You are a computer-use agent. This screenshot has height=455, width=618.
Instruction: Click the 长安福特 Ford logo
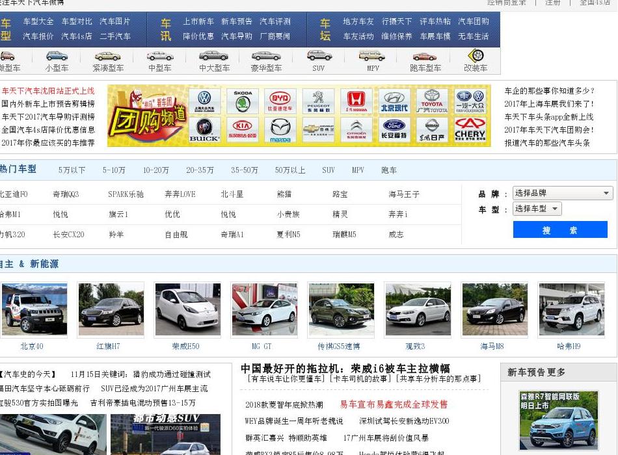pos(394,130)
